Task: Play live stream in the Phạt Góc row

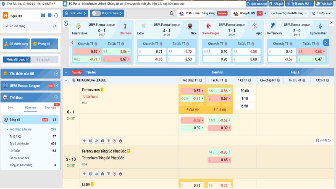Action: (x=114, y=174)
